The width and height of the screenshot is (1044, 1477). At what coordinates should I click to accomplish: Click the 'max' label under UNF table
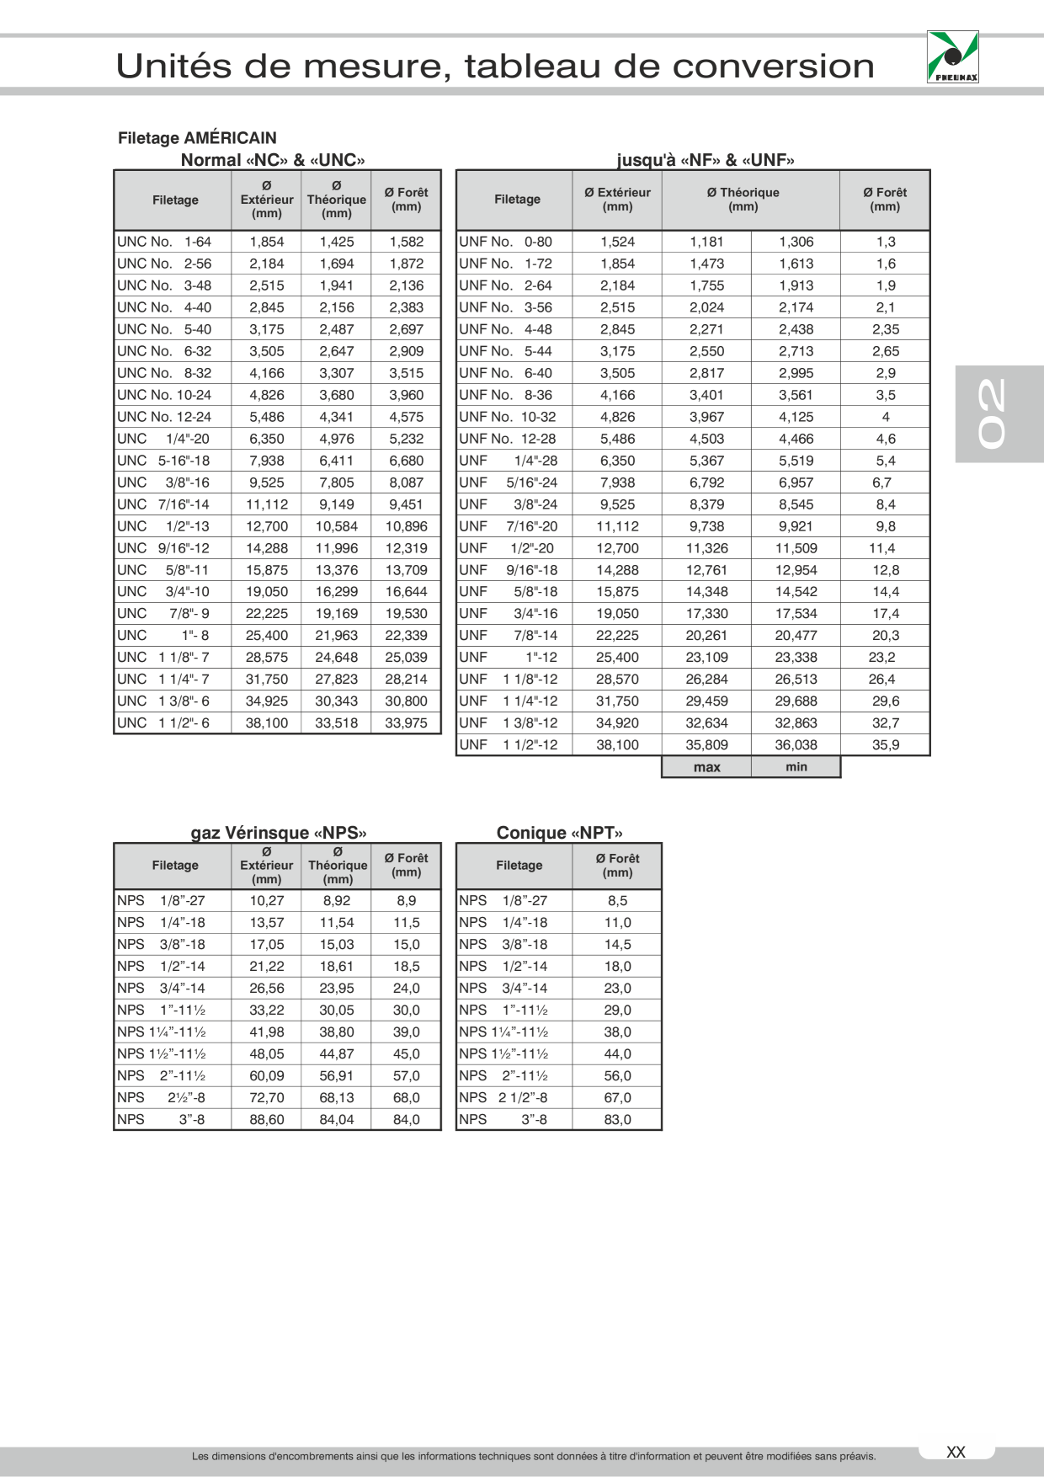tap(707, 767)
